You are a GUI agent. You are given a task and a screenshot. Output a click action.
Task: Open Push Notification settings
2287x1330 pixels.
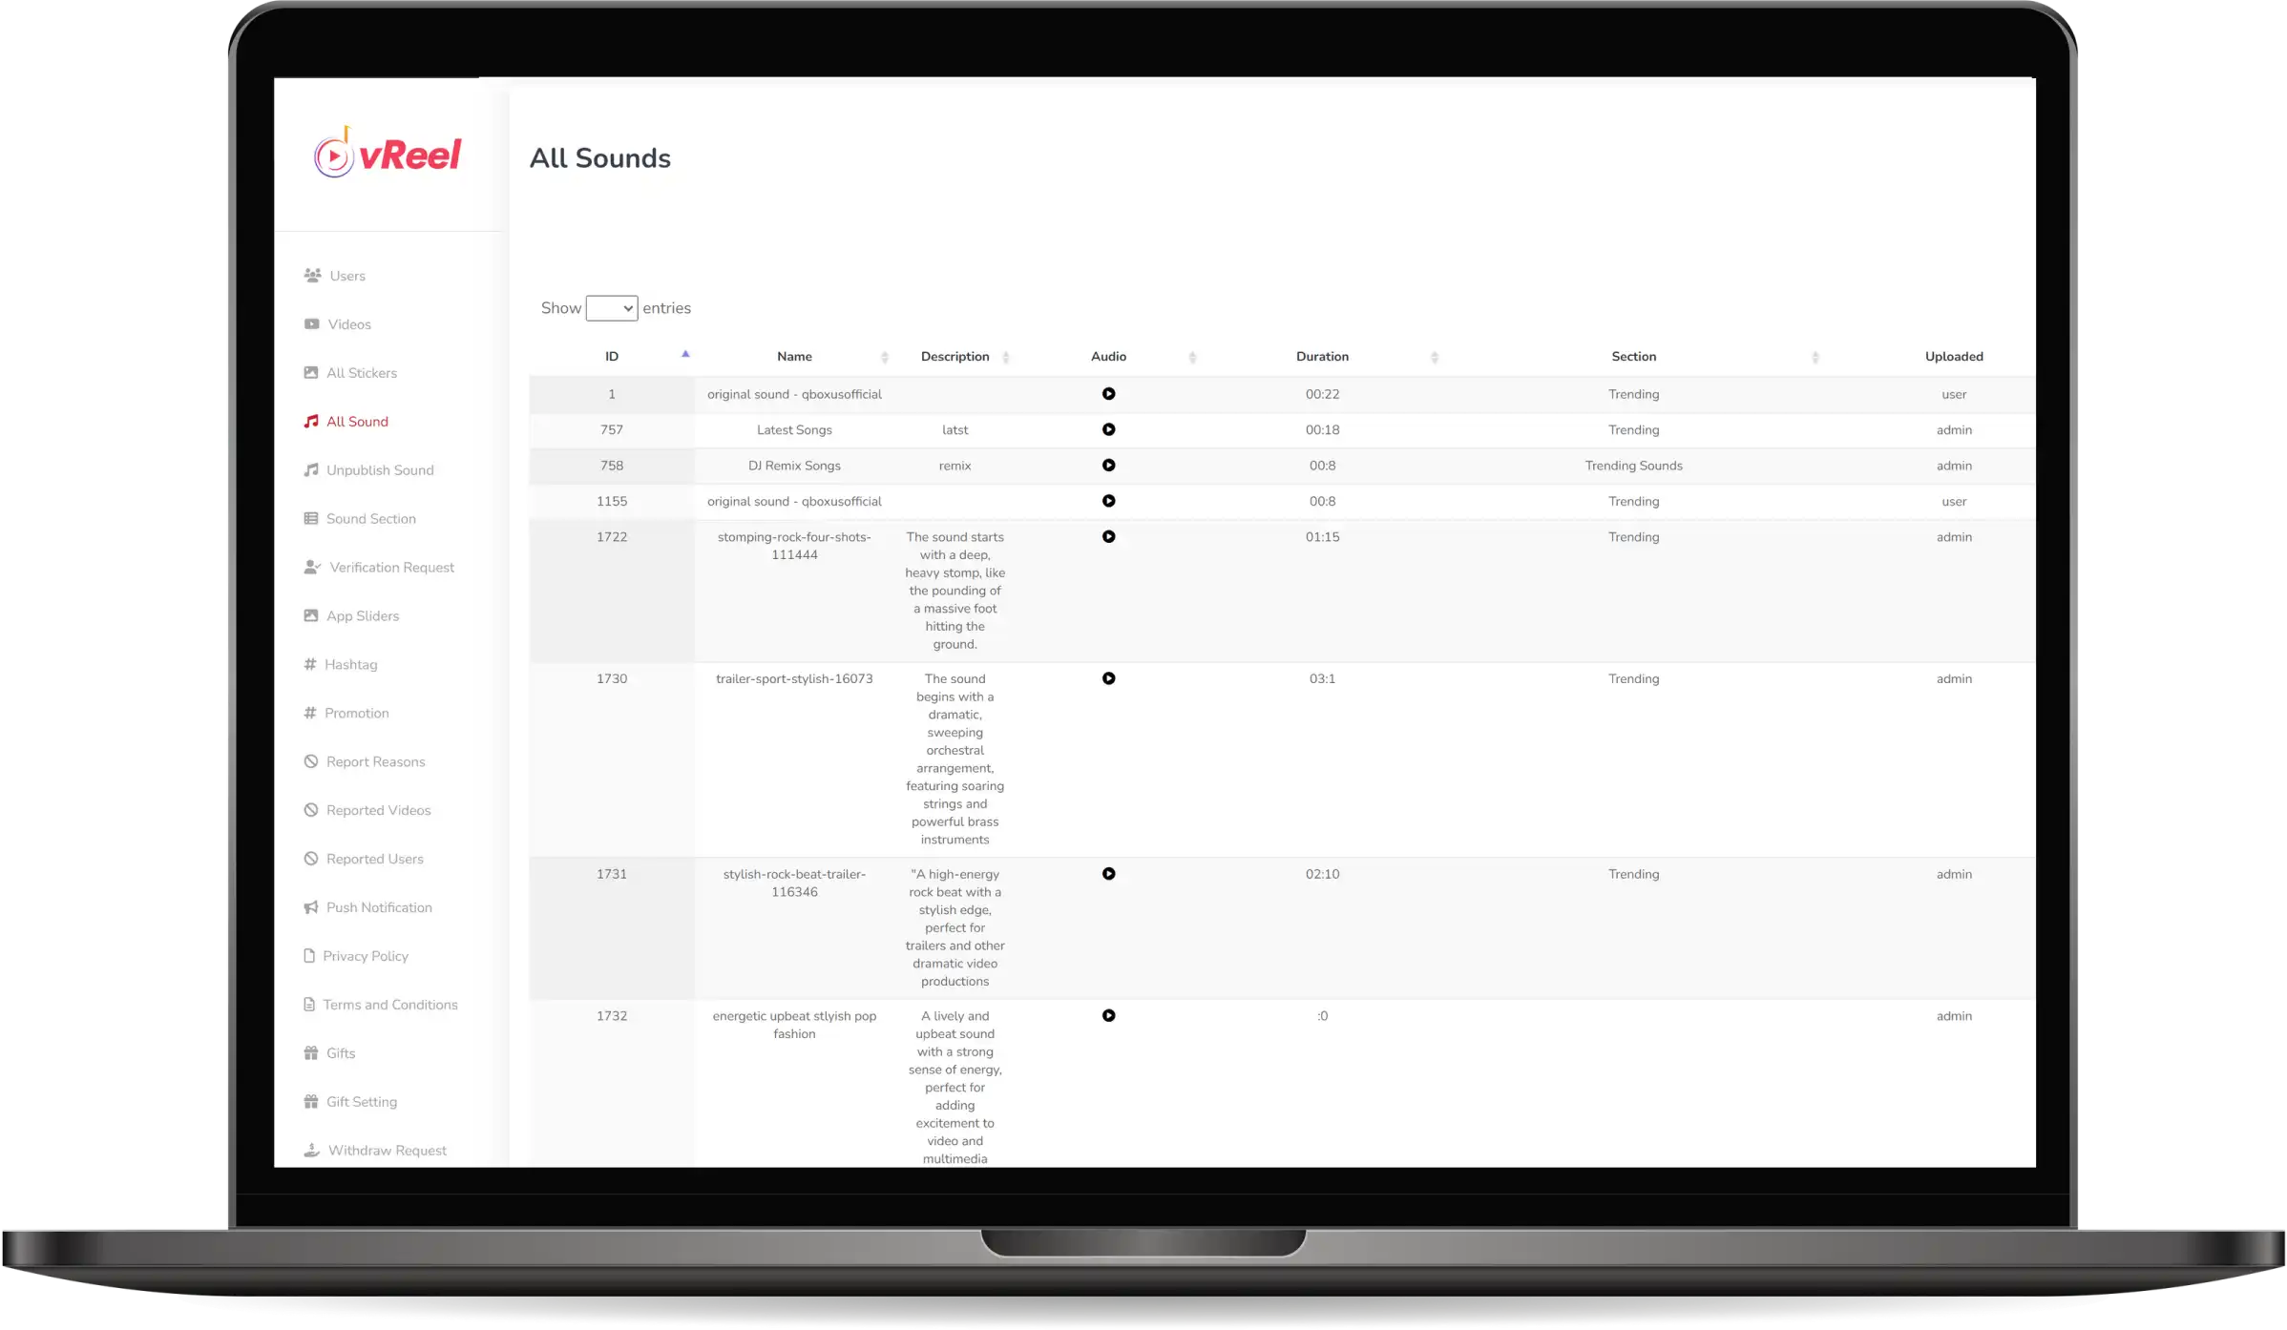[379, 907]
